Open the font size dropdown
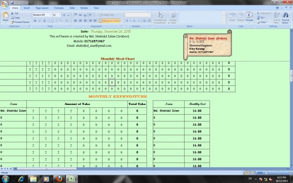The image size is (293, 183). point(60,15)
